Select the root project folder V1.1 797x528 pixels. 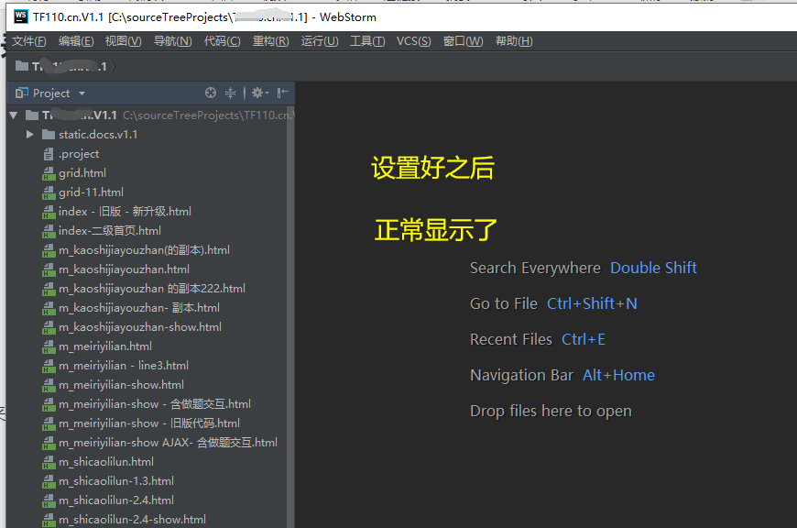(x=80, y=115)
